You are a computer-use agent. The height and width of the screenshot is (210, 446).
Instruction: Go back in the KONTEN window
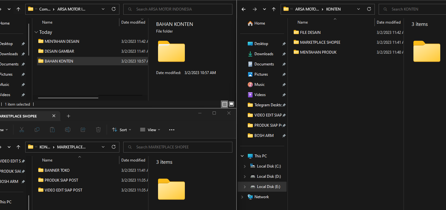point(244,9)
